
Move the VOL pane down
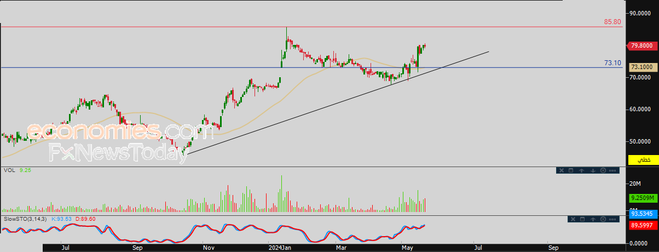tap(593, 170)
